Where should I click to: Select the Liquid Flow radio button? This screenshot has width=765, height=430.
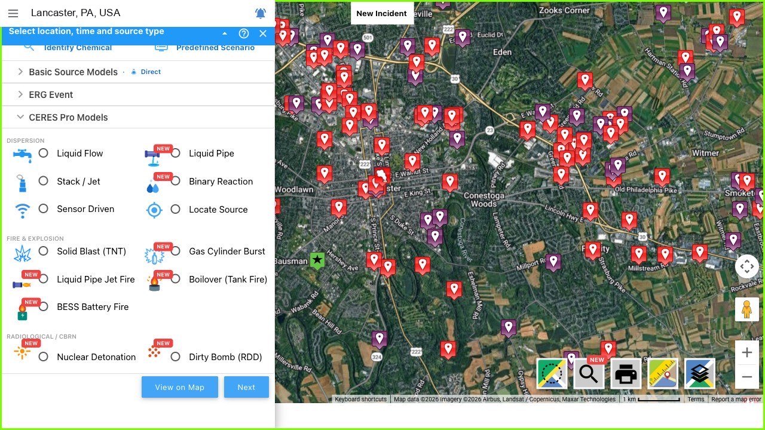coord(43,153)
